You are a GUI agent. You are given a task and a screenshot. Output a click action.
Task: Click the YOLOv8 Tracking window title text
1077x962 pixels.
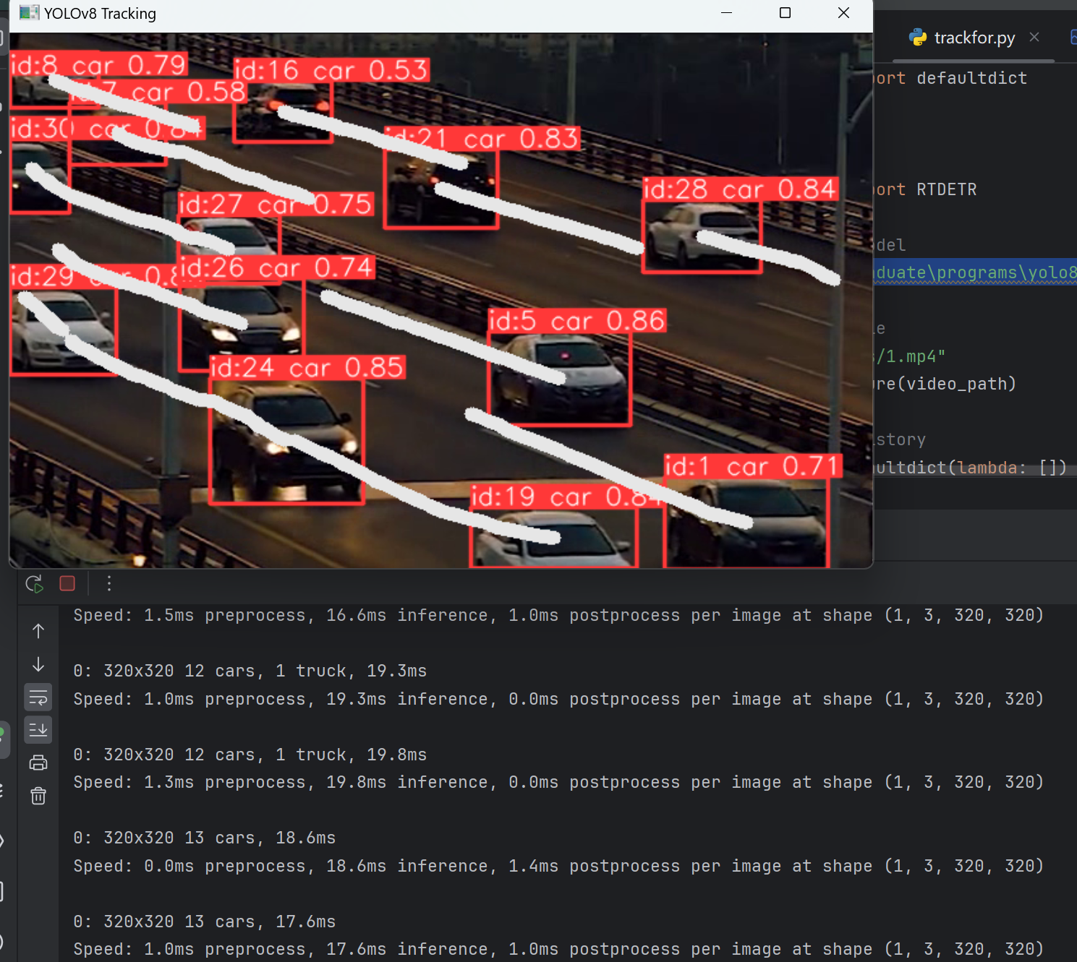click(x=100, y=14)
